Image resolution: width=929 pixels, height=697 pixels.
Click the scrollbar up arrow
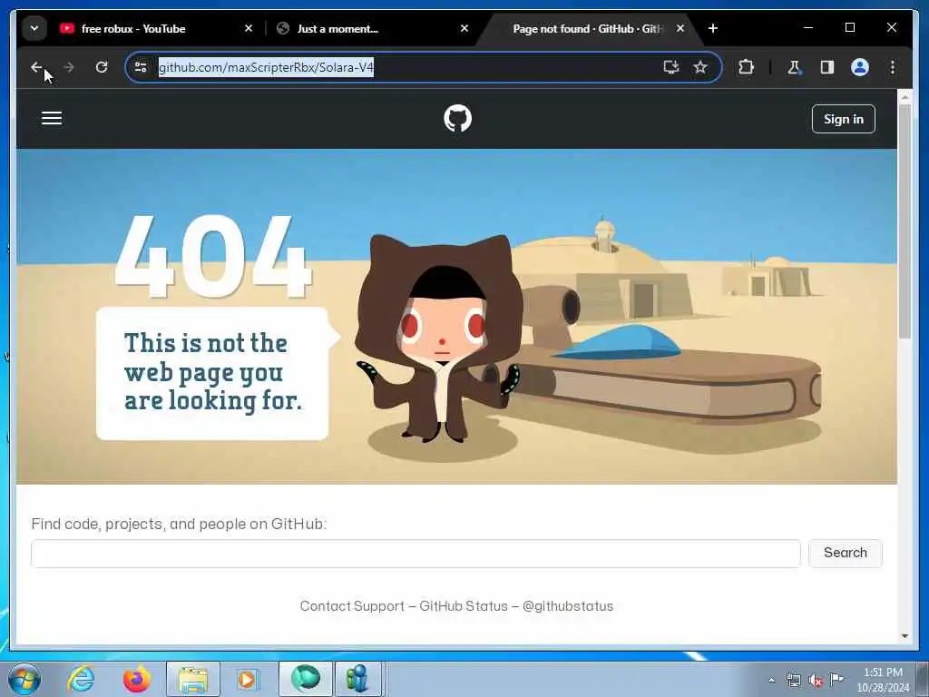tap(905, 96)
